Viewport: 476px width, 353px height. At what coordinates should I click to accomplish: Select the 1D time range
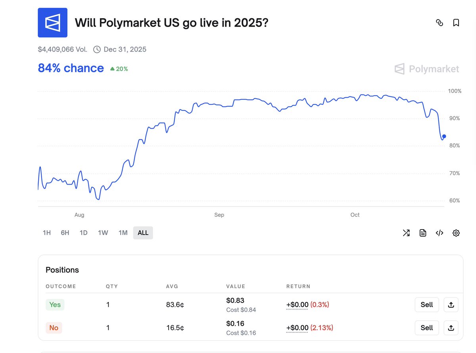(83, 233)
